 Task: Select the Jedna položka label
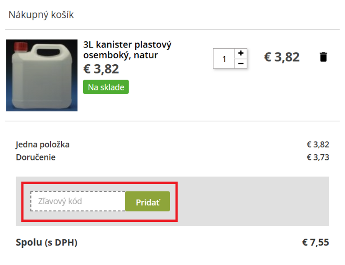[x=43, y=145]
